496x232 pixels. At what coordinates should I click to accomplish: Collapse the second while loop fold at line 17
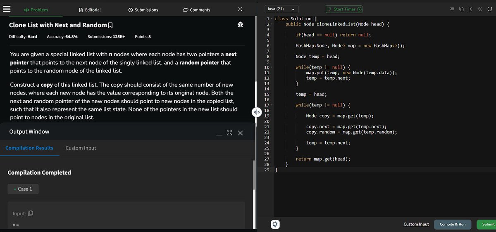(x=272, y=105)
